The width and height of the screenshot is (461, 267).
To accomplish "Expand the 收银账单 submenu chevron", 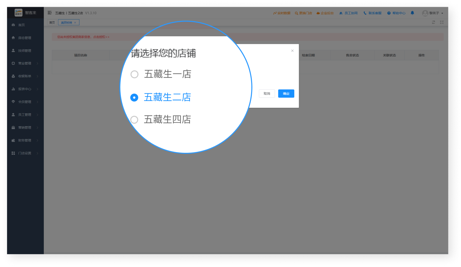I will (x=37, y=76).
